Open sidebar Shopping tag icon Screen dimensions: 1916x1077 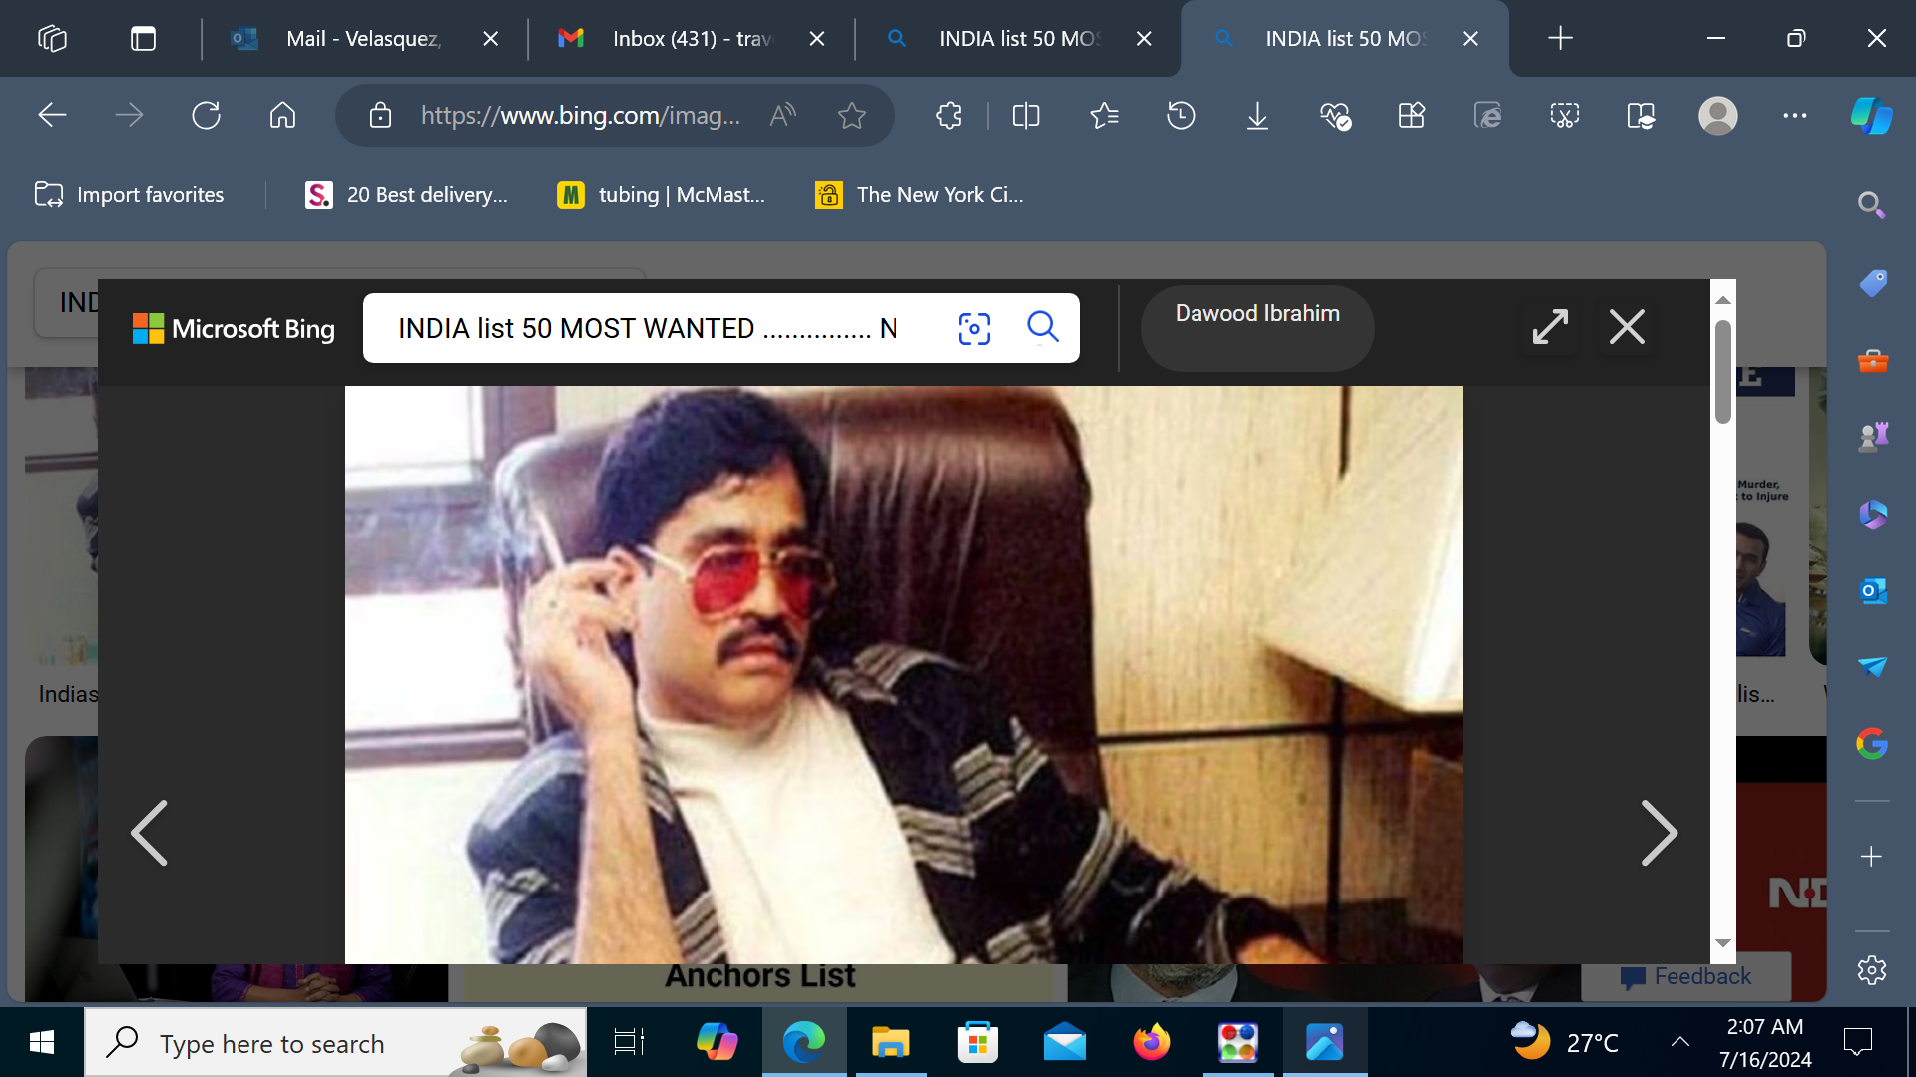[1872, 283]
